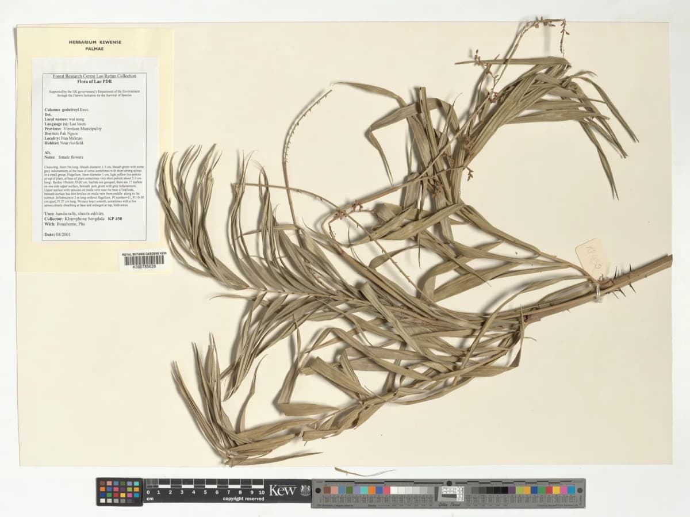Click the 'With: Bouahome, Pha' line
This screenshot has width=690, height=517.
pos(64,224)
